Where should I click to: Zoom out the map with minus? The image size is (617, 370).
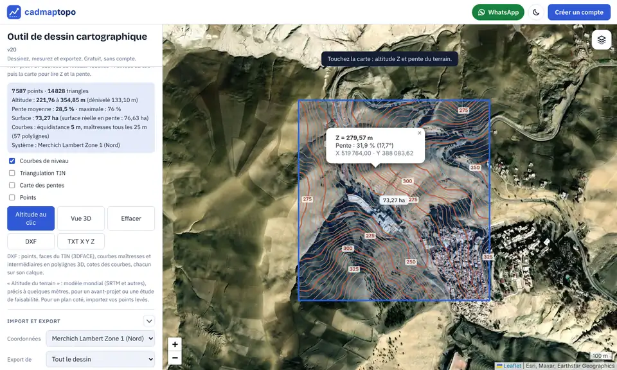tap(175, 358)
